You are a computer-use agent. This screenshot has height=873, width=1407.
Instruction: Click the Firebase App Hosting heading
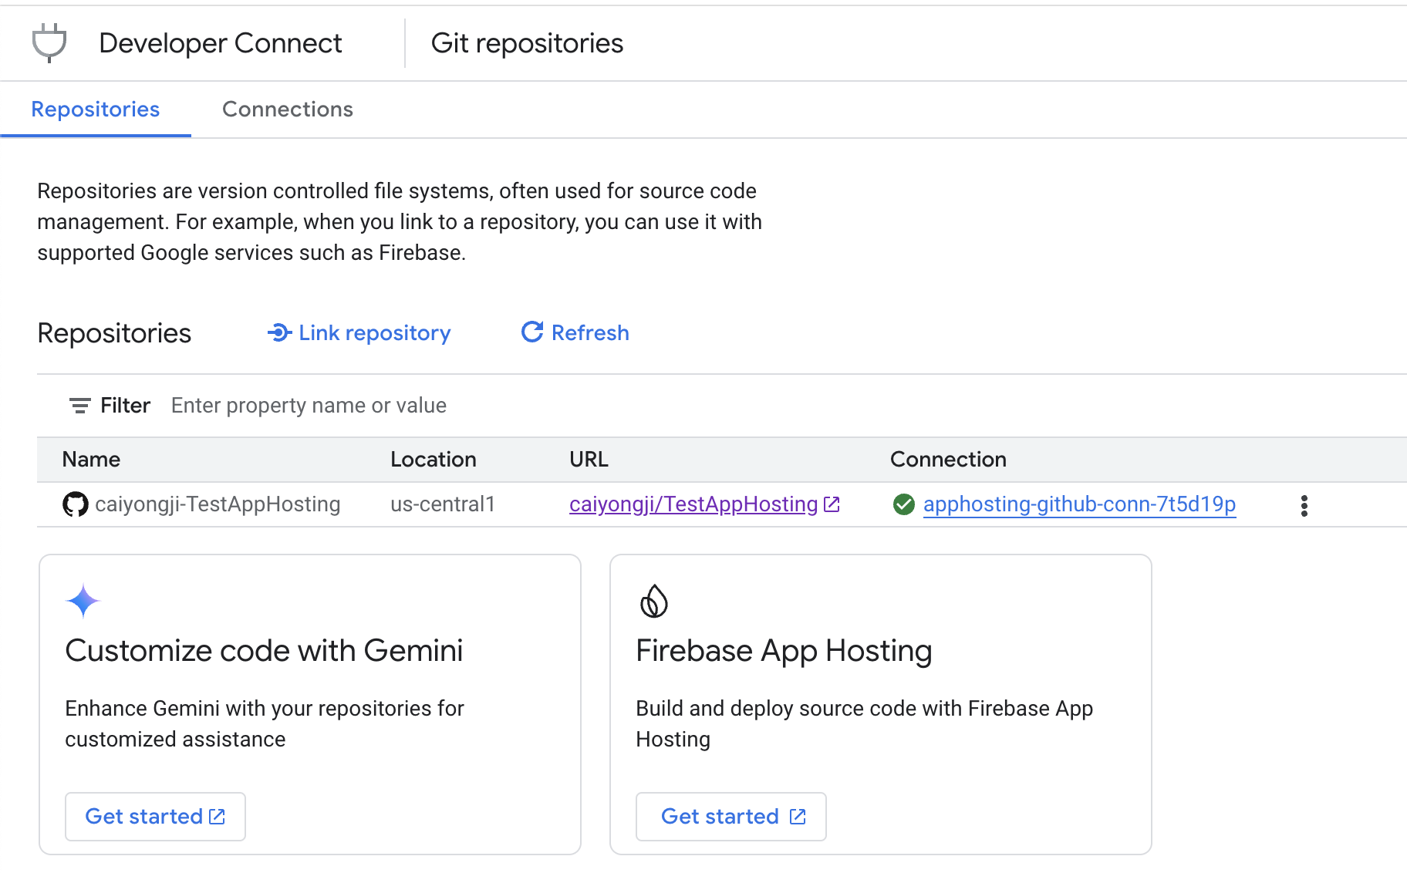pyautogui.click(x=784, y=651)
